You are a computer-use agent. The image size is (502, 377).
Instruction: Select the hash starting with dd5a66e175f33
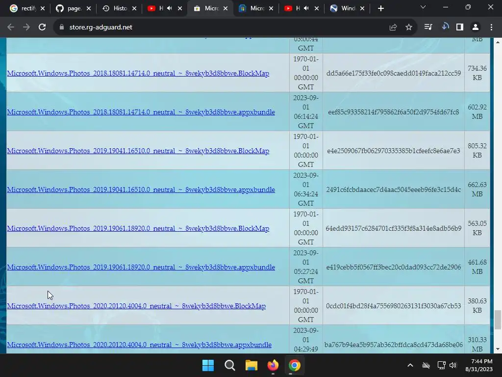394,73
